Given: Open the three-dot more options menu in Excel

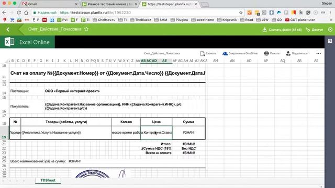Looking at the screenshot, I should coord(319,53).
